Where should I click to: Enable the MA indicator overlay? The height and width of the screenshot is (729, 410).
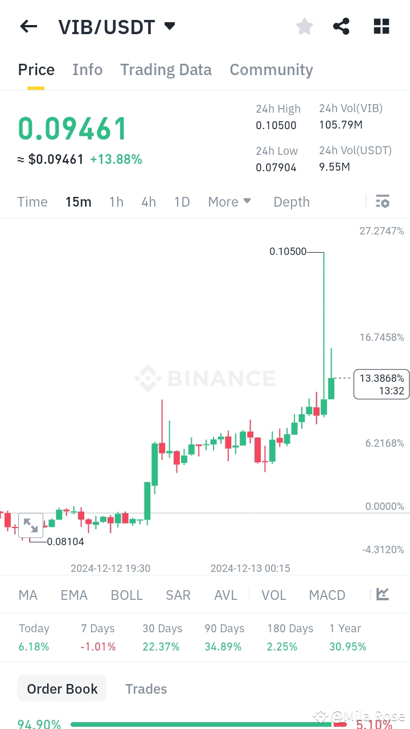point(27,594)
